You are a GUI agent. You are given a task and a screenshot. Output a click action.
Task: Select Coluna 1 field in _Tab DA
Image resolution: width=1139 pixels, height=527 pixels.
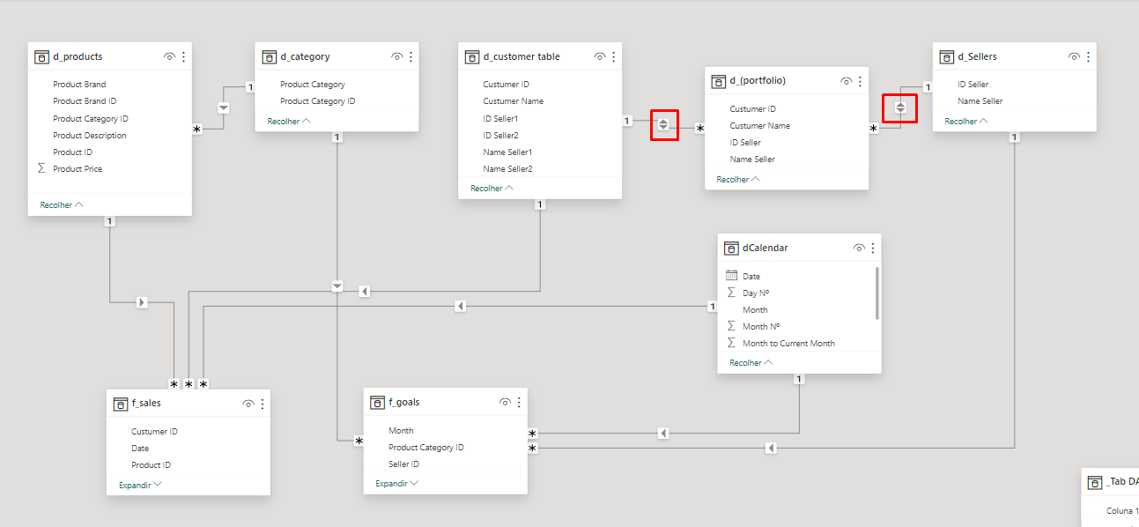[x=1121, y=511]
